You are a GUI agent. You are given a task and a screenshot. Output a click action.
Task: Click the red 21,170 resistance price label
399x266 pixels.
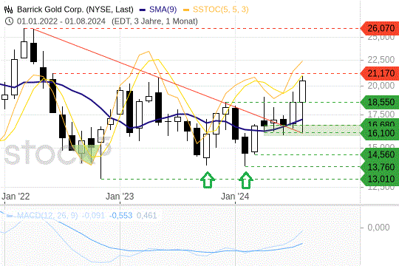pos(380,74)
